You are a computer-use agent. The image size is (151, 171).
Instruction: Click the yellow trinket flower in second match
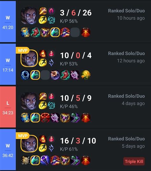pos(86,75)
